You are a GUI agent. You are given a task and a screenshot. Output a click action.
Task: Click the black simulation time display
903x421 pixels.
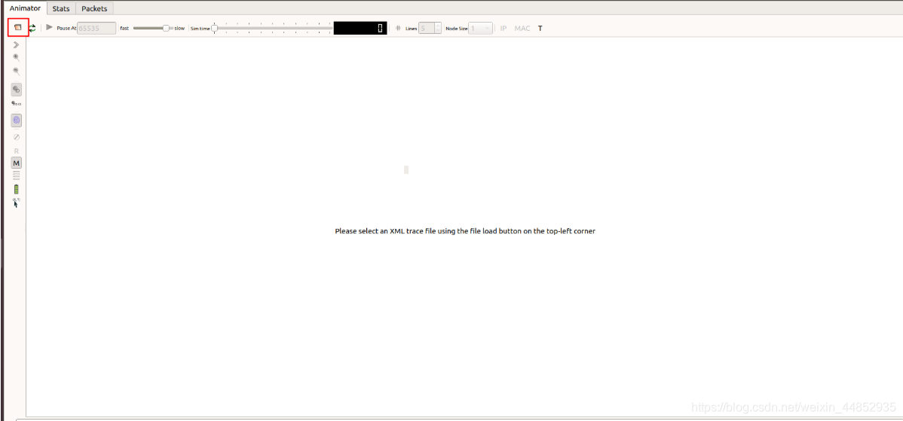point(360,28)
